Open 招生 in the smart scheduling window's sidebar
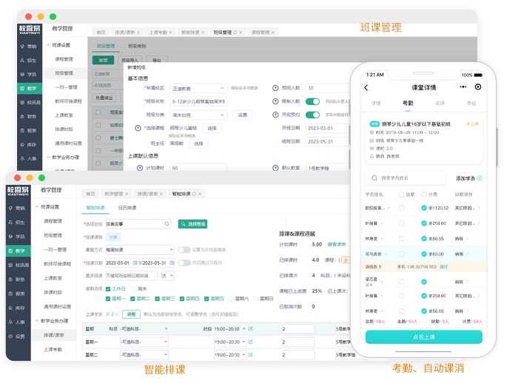 [18, 223]
